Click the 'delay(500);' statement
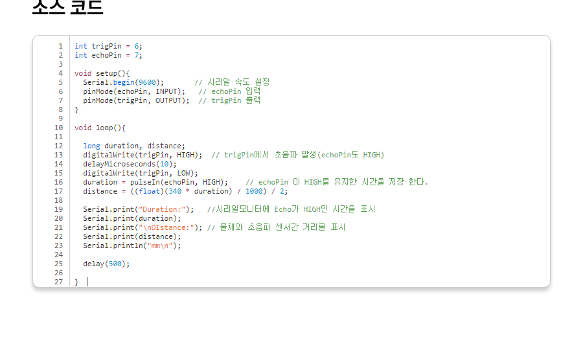The width and height of the screenshot is (583, 353). [106, 264]
